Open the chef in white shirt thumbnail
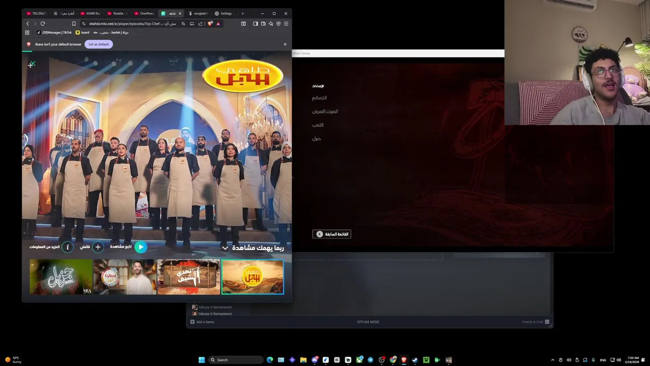The height and width of the screenshot is (366, 650). pos(124,277)
